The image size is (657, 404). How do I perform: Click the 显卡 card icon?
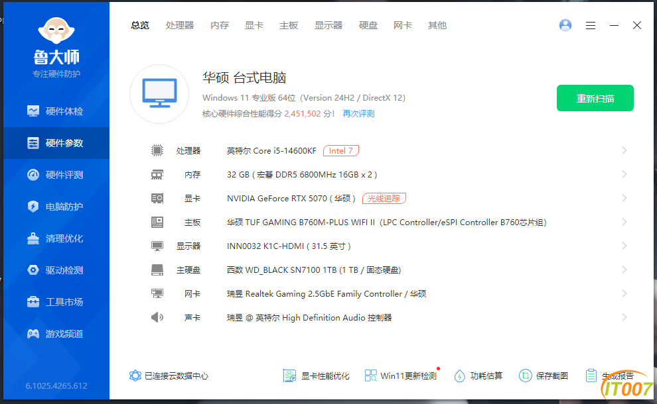click(x=157, y=198)
